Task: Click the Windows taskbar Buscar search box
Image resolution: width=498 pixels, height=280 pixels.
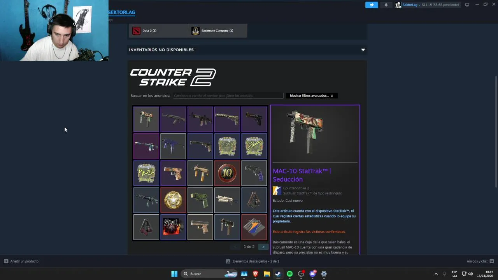Action: [x=209, y=274]
